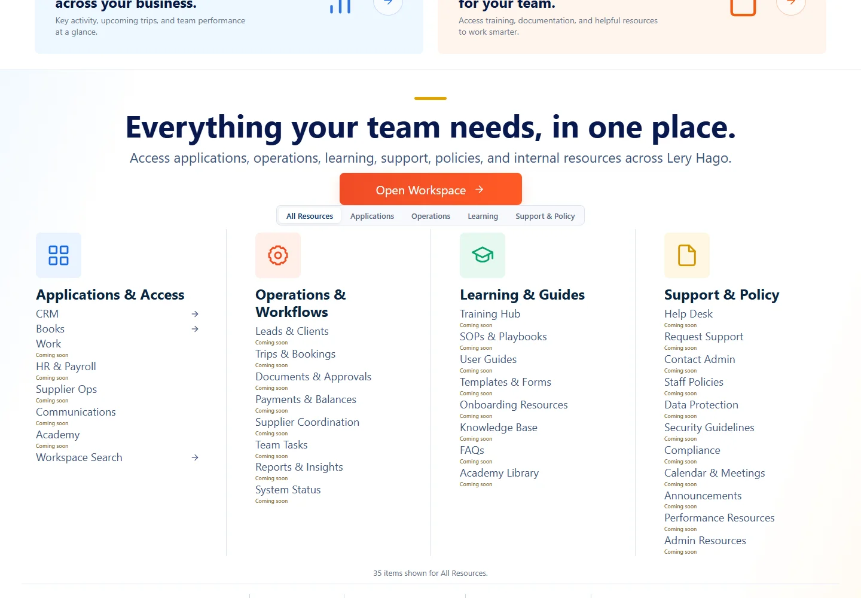Click the '35 items shown for All Resources.' text

(430, 573)
